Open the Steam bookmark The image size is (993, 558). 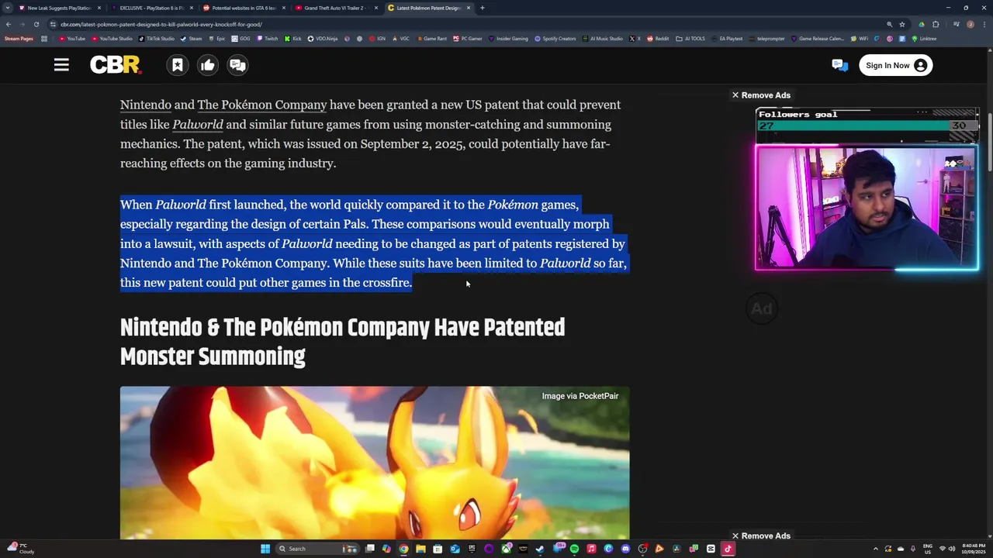pyautogui.click(x=192, y=39)
